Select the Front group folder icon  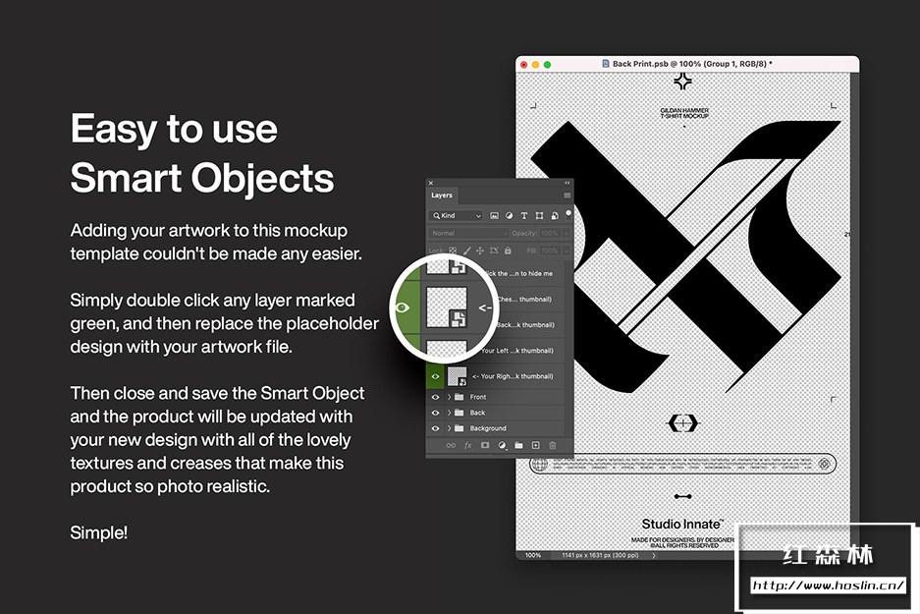pos(460,398)
